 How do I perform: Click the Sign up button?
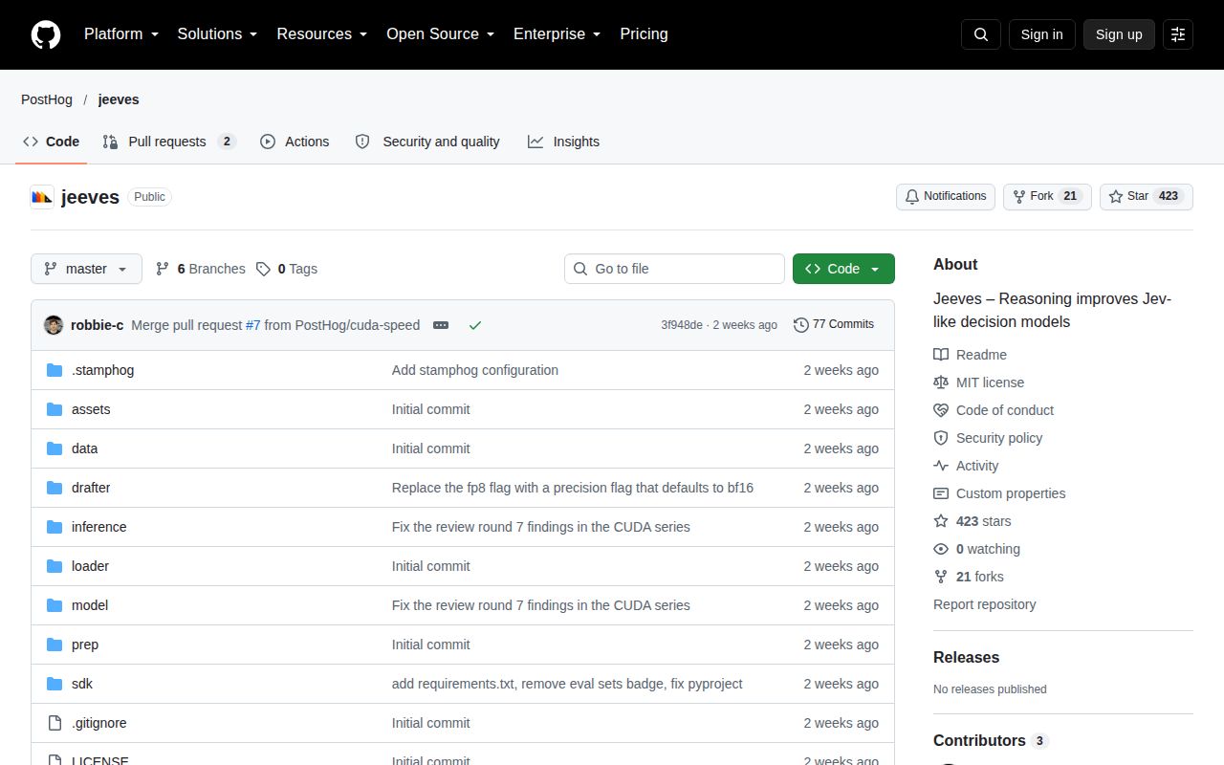1119,34
